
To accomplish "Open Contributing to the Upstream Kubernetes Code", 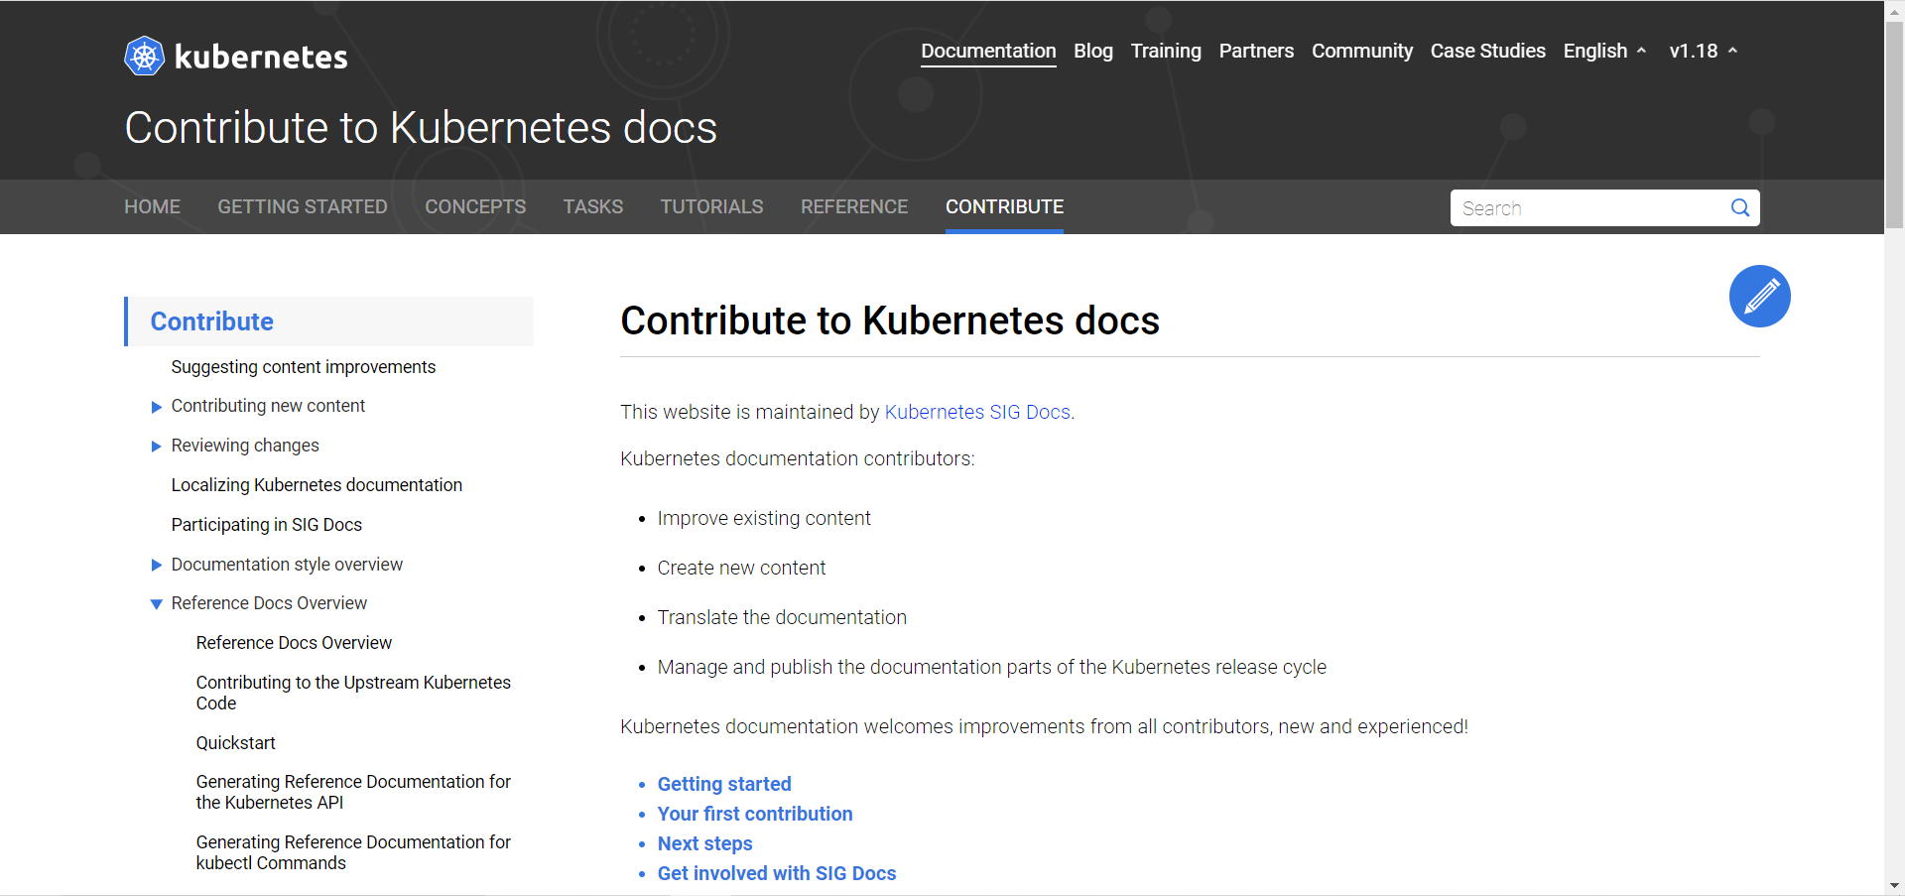I will pyautogui.click(x=353, y=693).
